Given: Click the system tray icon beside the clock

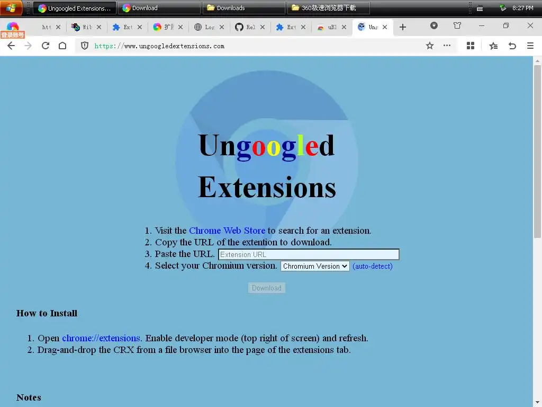Looking at the screenshot, I should click(x=503, y=8).
